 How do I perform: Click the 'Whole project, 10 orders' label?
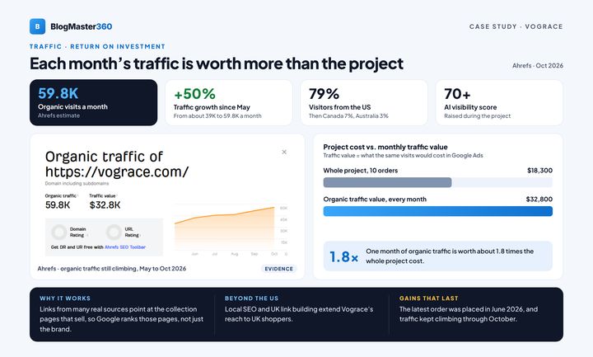(x=361, y=171)
